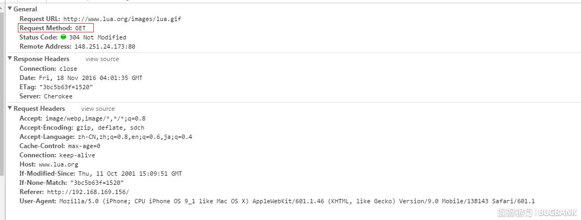The height and width of the screenshot is (220, 581).
Task: Click the Referer URL http://192.168.169.156/
Action: pyautogui.click(x=88, y=192)
